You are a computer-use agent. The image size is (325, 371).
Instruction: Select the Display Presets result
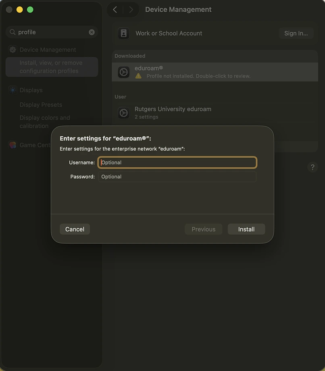pos(41,104)
